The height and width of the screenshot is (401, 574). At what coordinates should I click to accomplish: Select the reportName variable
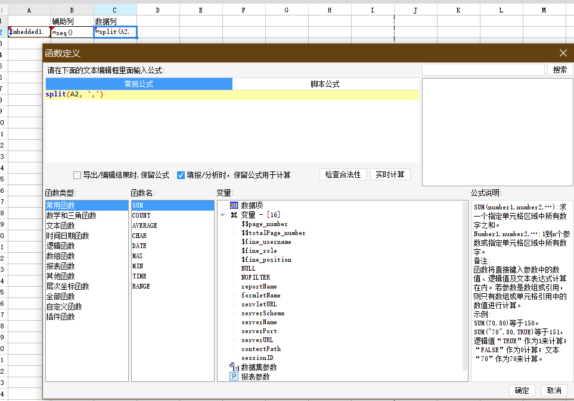click(259, 286)
